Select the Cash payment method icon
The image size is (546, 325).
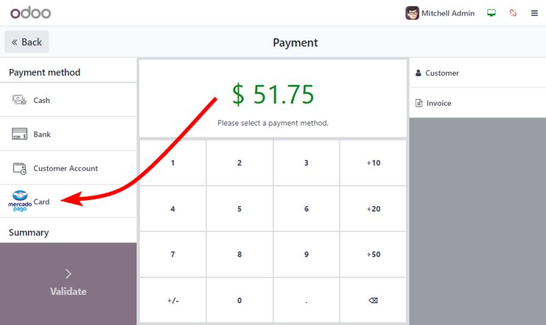20,100
